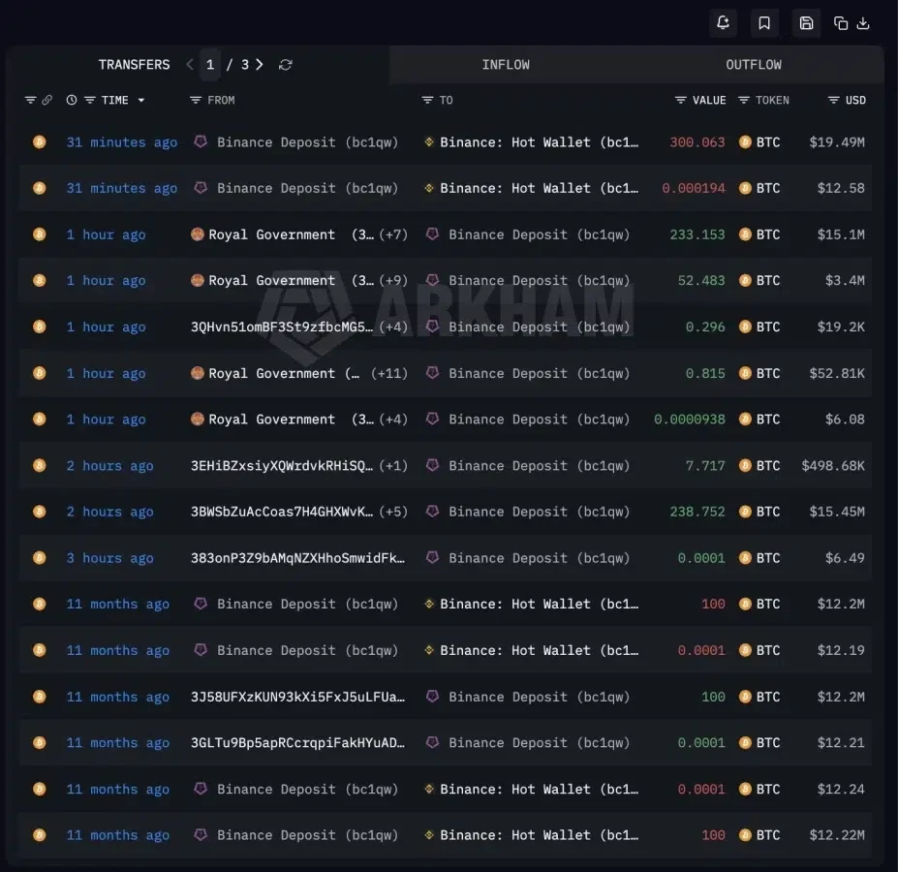Click the Binance diamond icon in $19.49M row
Viewport: 898px width, 872px height.
coord(429,141)
